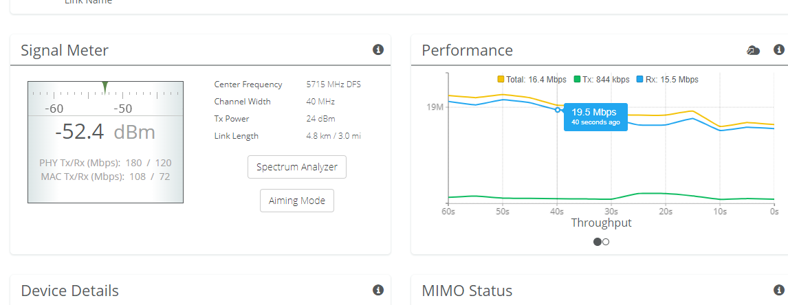Switch to the second chart page dot

(606, 241)
